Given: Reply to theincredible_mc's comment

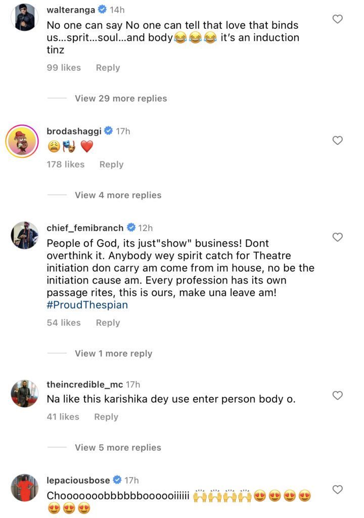Looking at the screenshot, I should click(106, 417).
